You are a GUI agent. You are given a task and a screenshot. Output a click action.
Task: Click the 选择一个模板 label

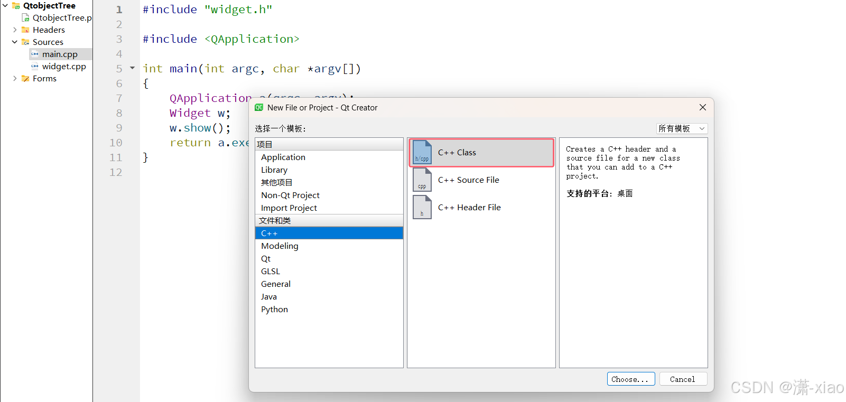click(280, 128)
